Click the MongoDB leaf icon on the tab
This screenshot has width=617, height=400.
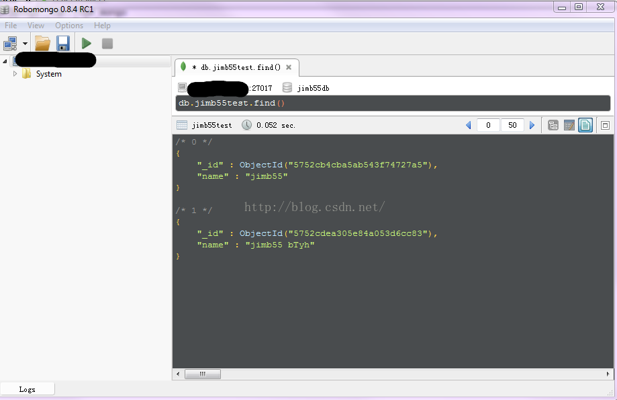point(183,67)
